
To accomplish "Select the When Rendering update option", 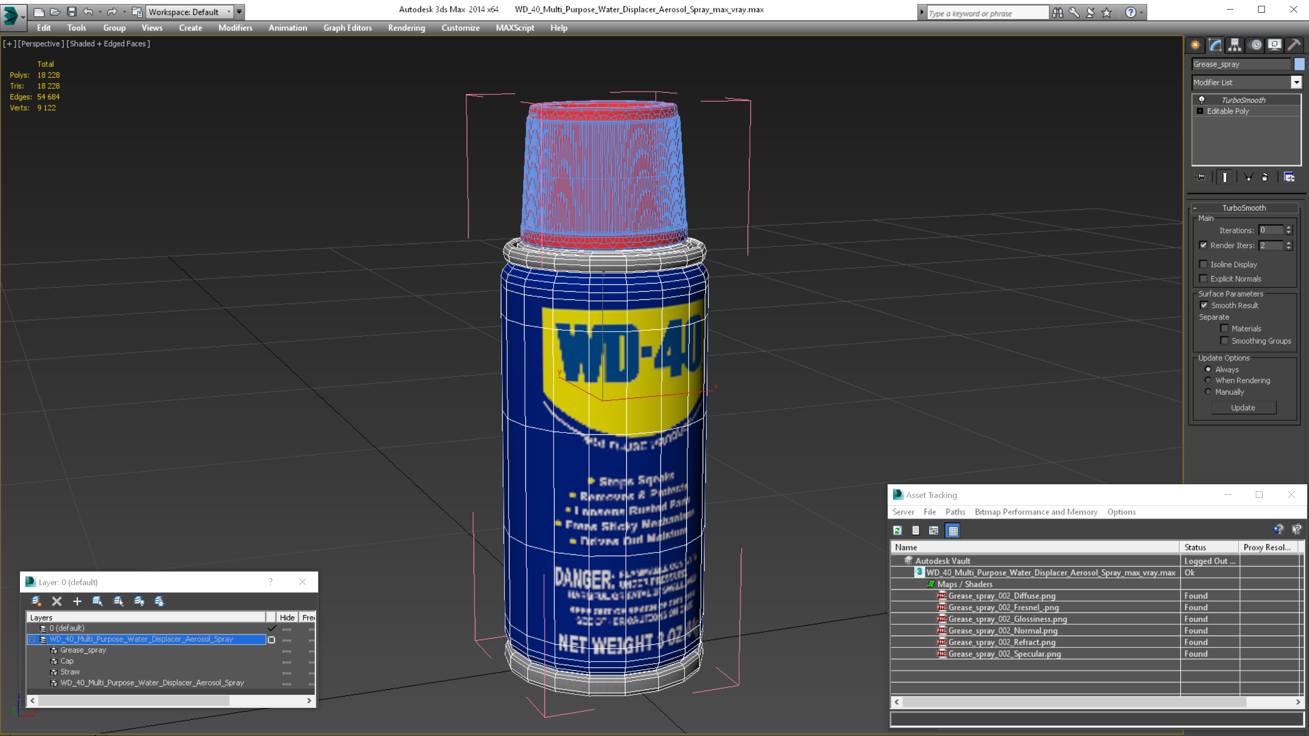I will pyautogui.click(x=1208, y=380).
